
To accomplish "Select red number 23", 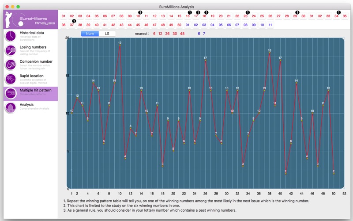I will [x=245, y=16].
